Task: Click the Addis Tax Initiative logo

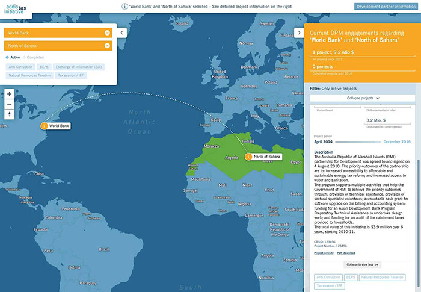Action: 15,9
